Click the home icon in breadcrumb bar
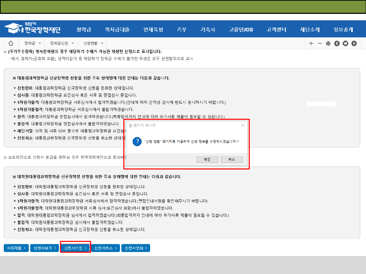The image size is (366, 274). [x=11, y=43]
